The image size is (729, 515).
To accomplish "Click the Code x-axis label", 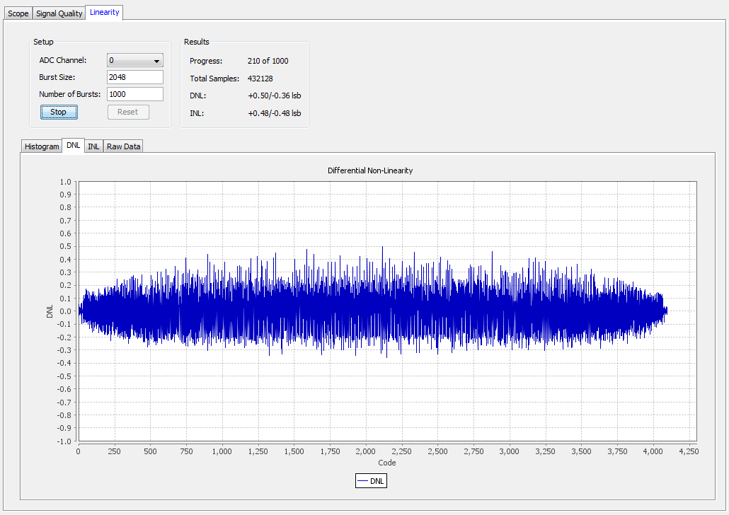I will [387, 463].
